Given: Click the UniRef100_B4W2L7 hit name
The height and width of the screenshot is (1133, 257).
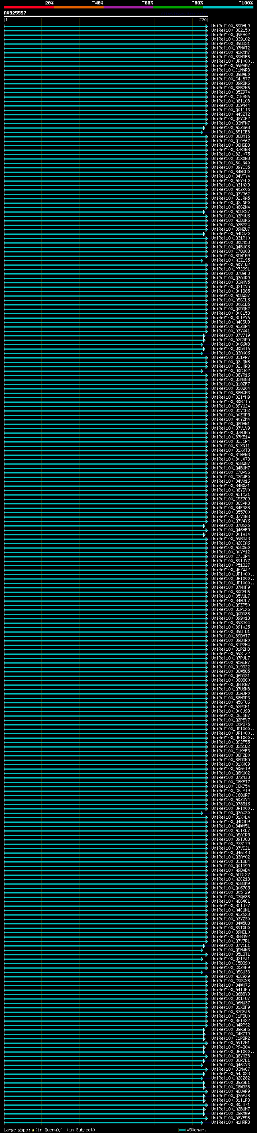Looking at the screenshot, I should [230, 600].
